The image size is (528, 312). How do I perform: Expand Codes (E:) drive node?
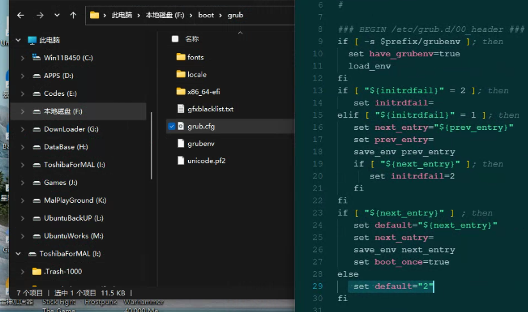coord(22,93)
